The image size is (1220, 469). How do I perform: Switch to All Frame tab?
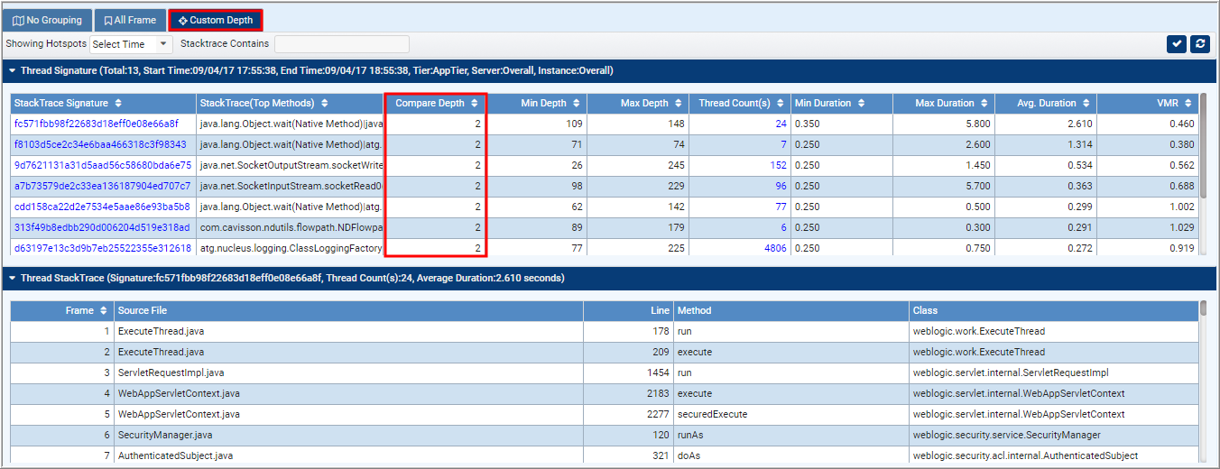pyautogui.click(x=129, y=20)
